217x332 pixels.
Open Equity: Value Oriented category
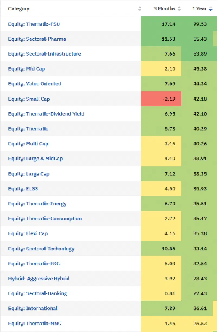click(x=35, y=84)
